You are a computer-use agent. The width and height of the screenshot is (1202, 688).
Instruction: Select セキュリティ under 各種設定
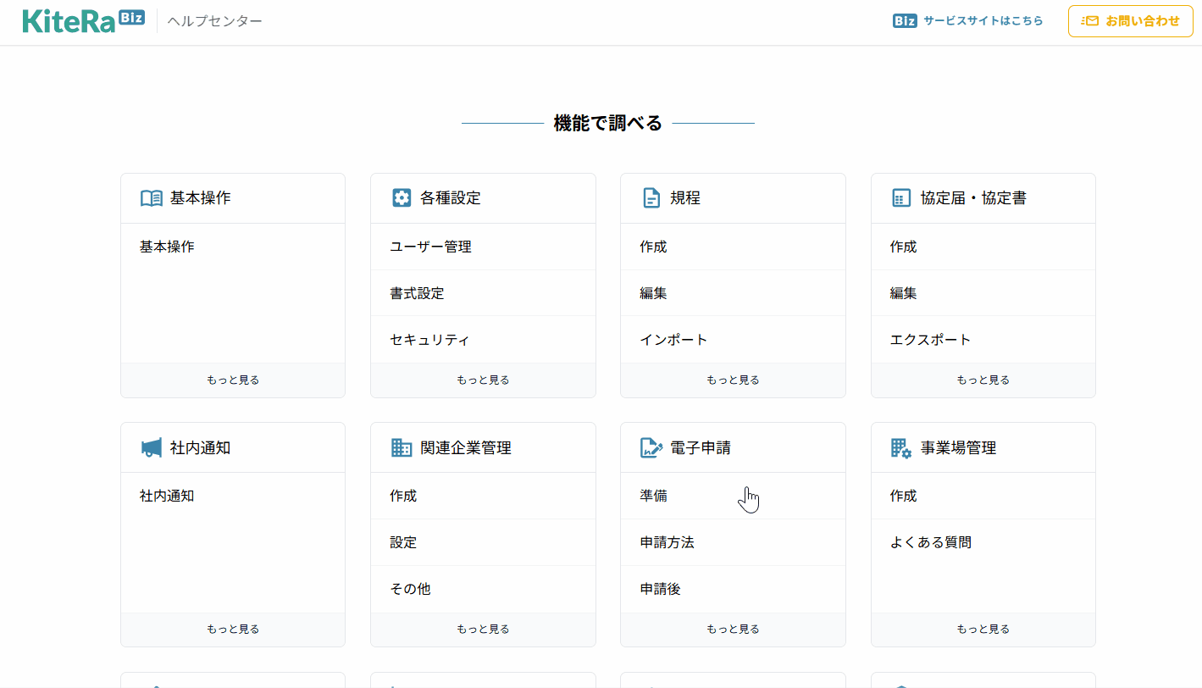click(483, 340)
